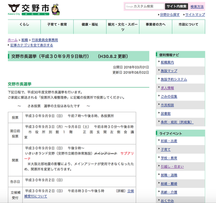Expand 記事カテゴリを全て表示する
Screen dimensions: 216x203
pos(32,45)
